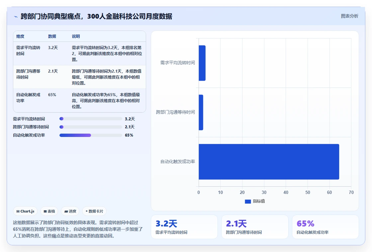Screen dimensions: 372x252
Task: Select the 数据卡片 tag chip
Action: point(94,211)
